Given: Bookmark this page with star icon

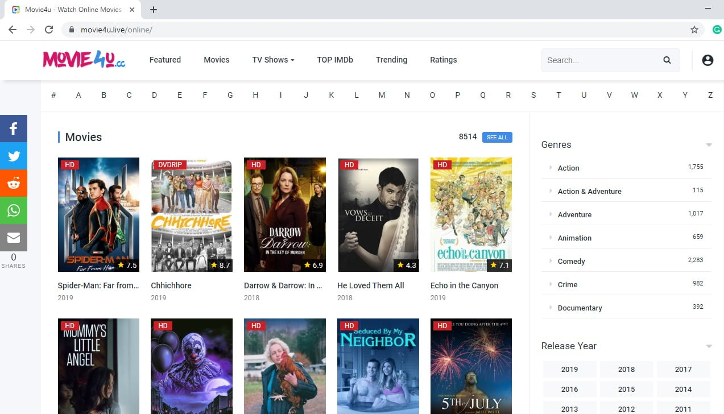Looking at the screenshot, I should (x=694, y=30).
